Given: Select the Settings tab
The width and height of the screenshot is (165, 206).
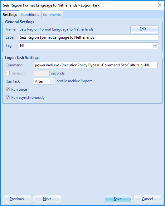Looking at the screenshot, I should click(x=10, y=14).
